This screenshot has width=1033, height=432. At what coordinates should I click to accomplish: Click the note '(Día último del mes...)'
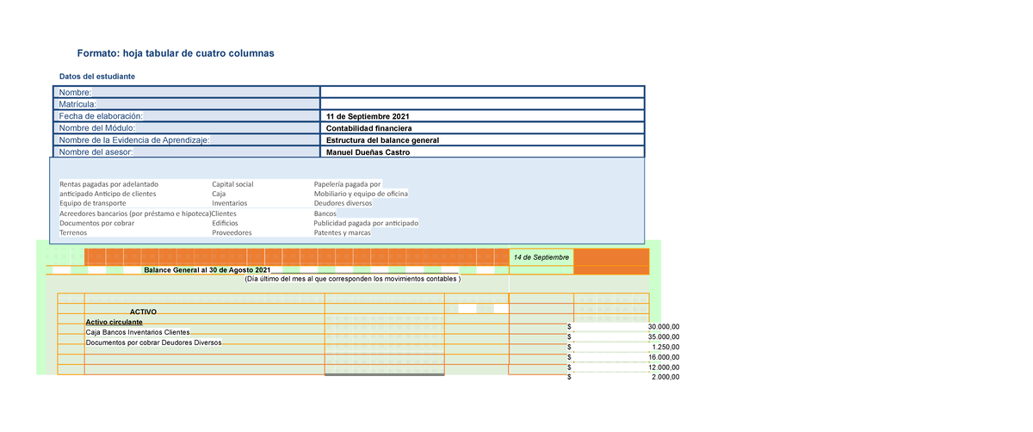(x=353, y=279)
